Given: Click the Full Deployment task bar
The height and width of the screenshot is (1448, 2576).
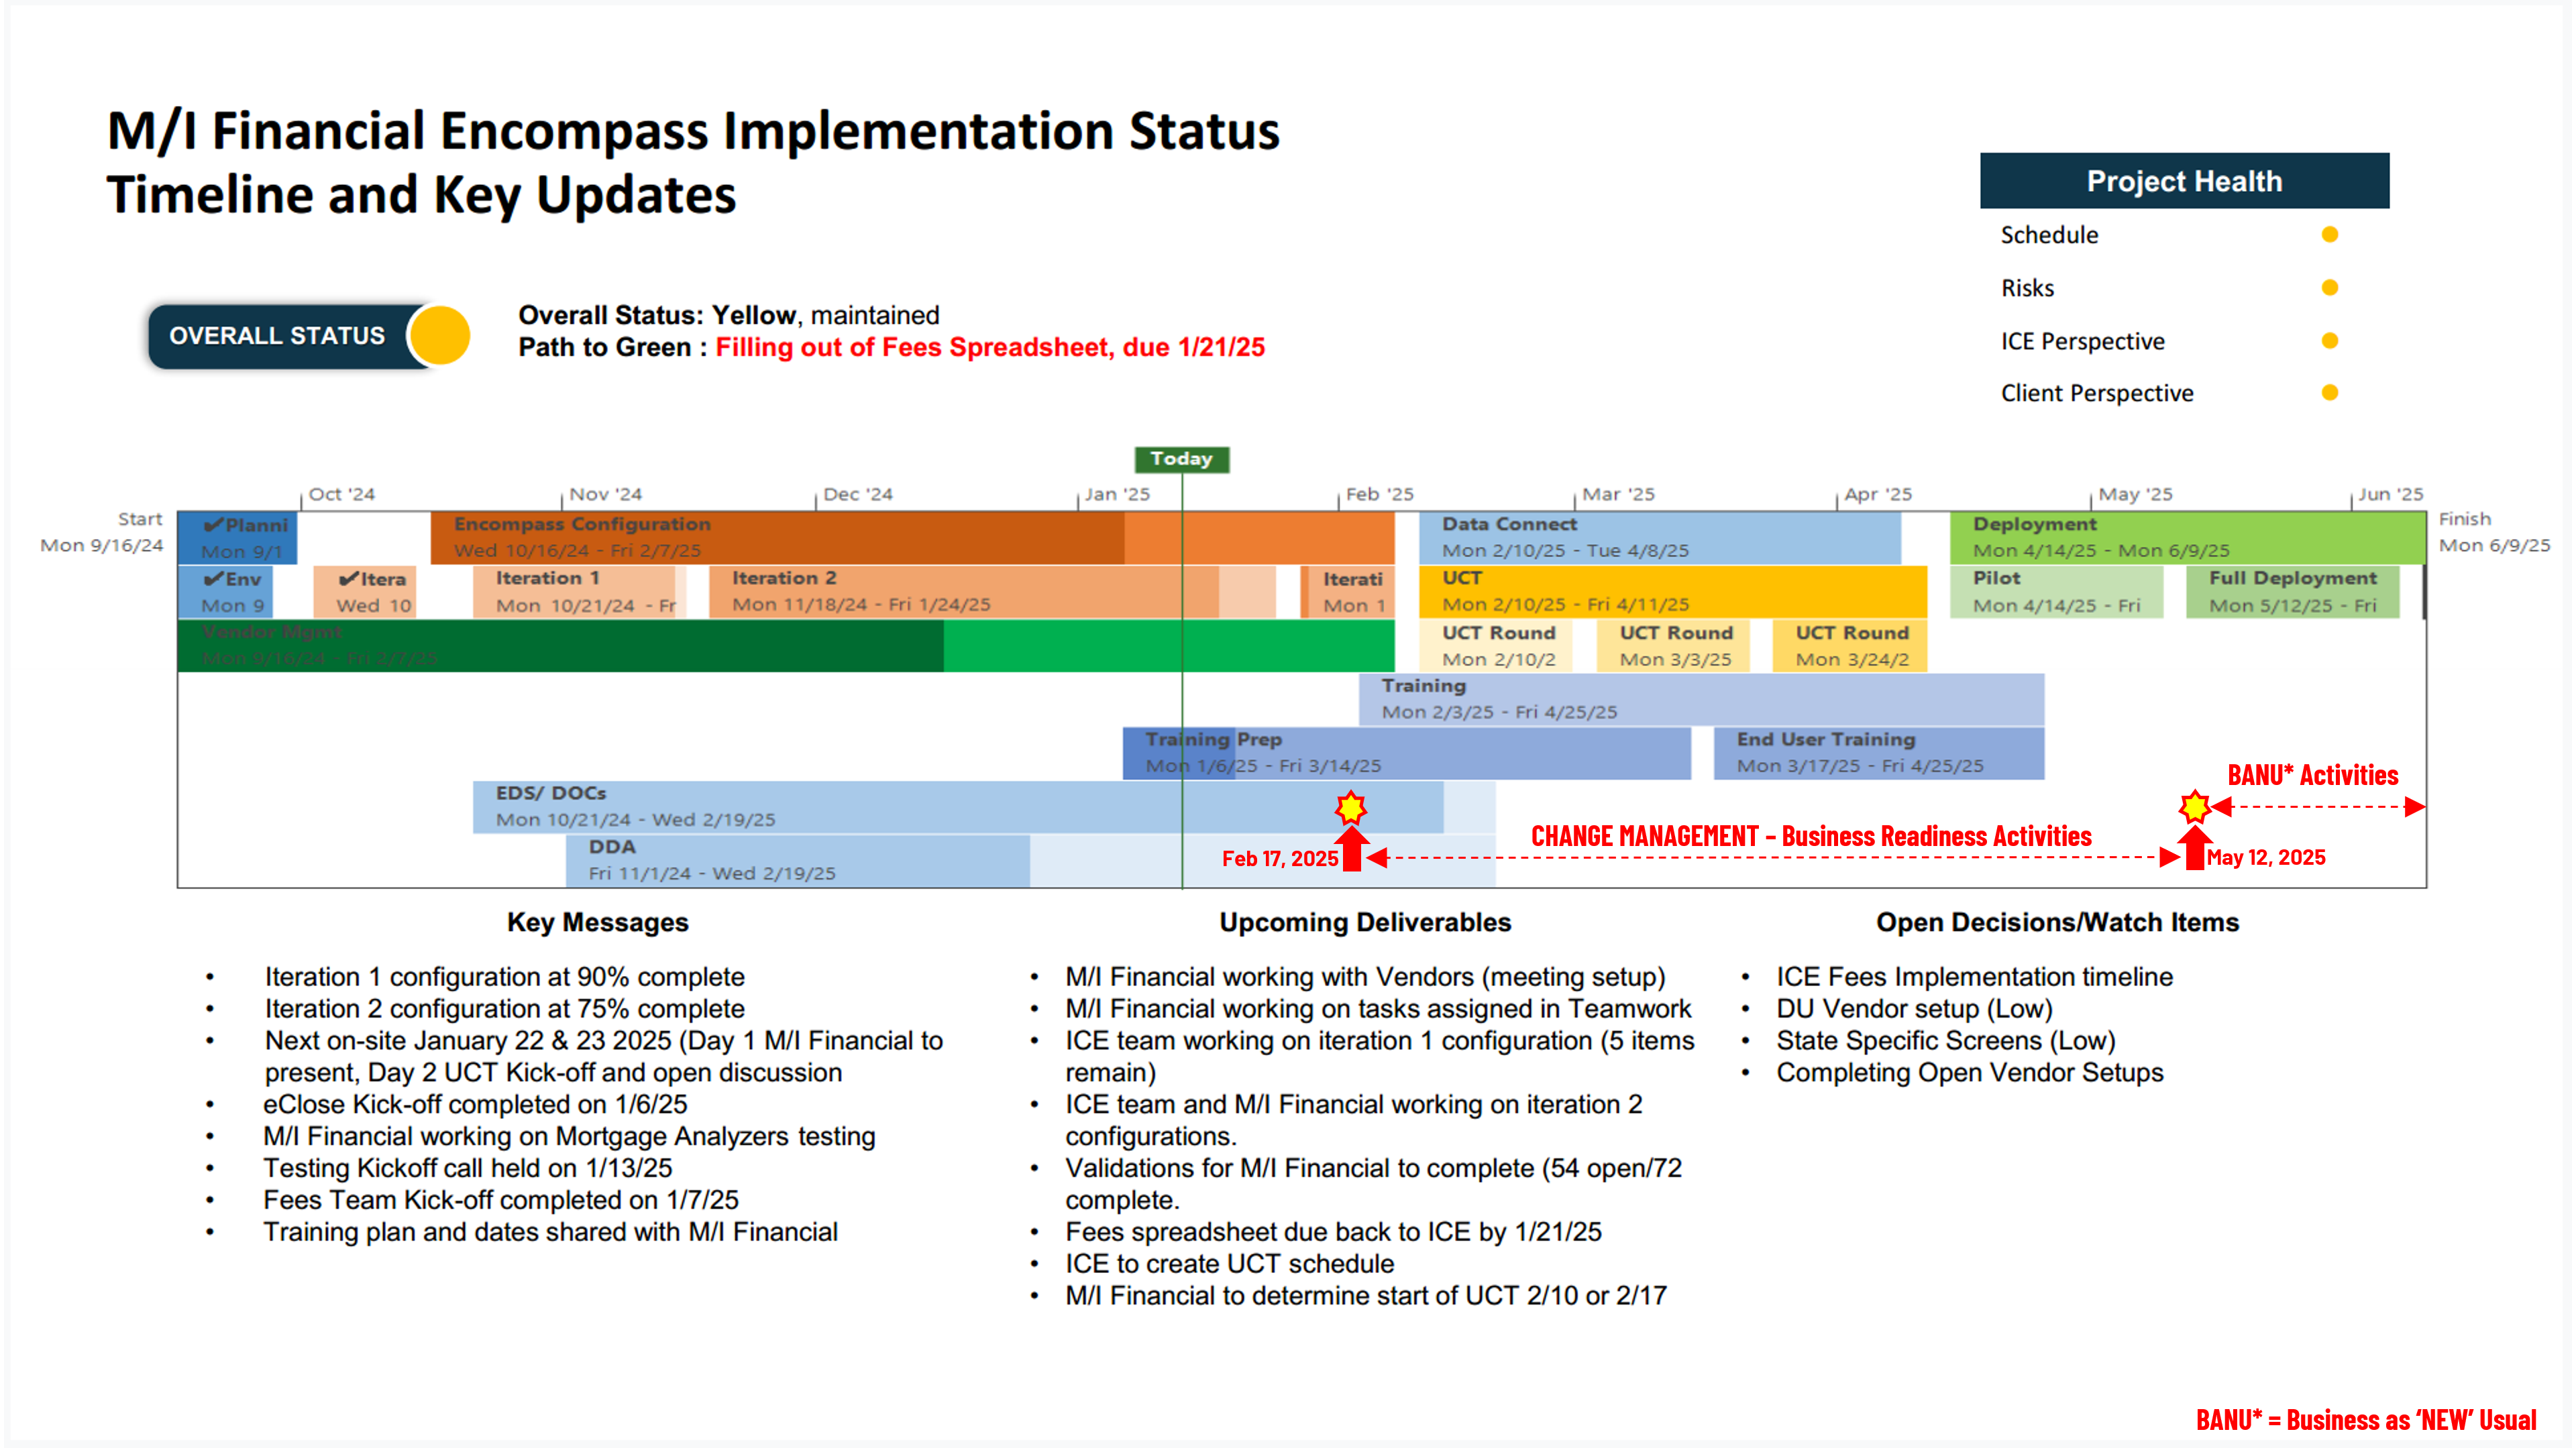Looking at the screenshot, I should [2292, 591].
